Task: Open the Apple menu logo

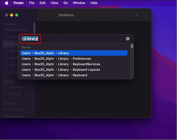Action: tap(7, 3)
